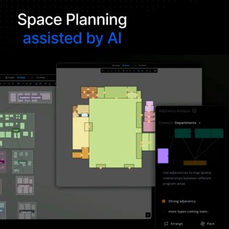Click the last icon in center toolbar

pos(155,71)
